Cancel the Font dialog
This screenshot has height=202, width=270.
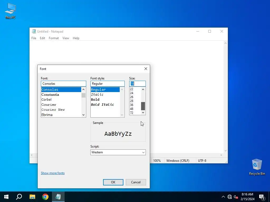pyautogui.click(x=136, y=182)
